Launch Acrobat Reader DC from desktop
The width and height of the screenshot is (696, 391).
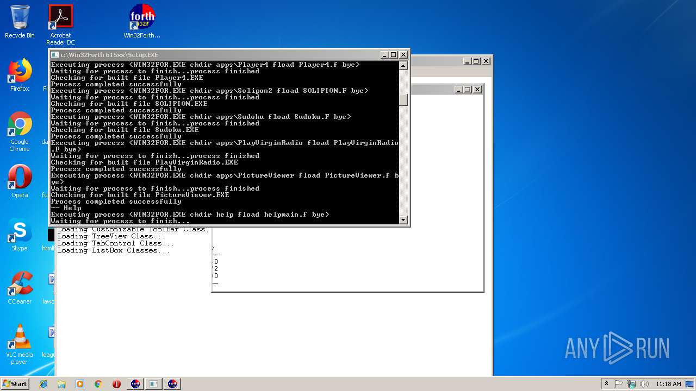60,25
